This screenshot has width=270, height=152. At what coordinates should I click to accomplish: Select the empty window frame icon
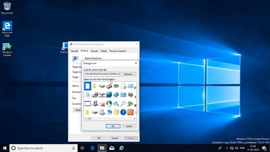pyautogui.click(x=87, y=103)
